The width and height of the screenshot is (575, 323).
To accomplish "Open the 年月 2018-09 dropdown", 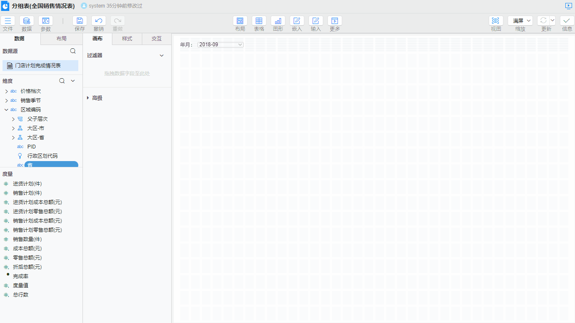I will [x=220, y=45].
